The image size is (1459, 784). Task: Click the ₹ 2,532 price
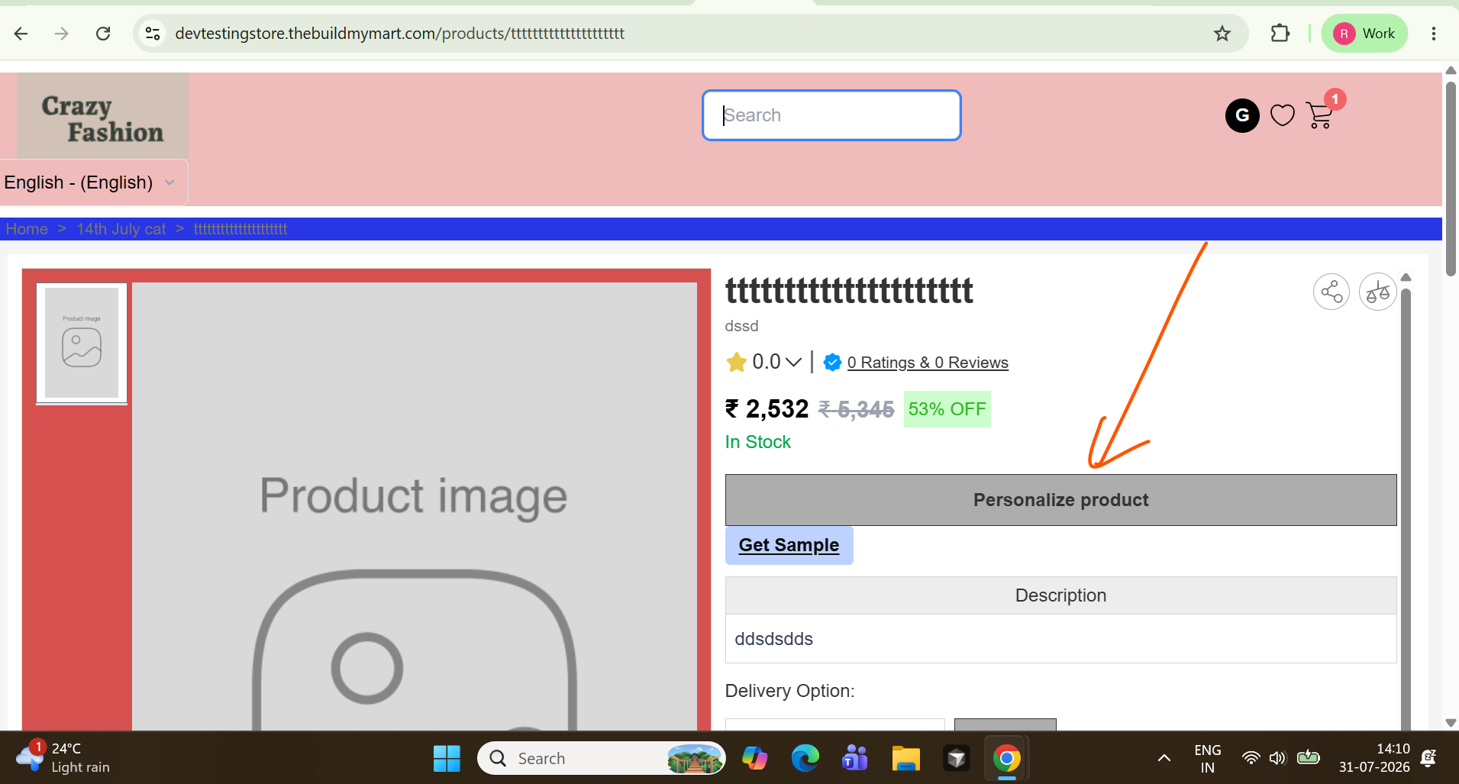coord(767,409)
